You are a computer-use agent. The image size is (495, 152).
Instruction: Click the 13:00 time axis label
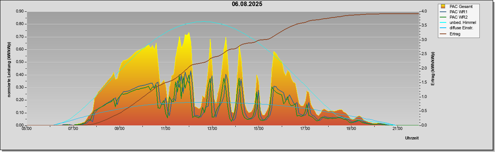[212, 129]
